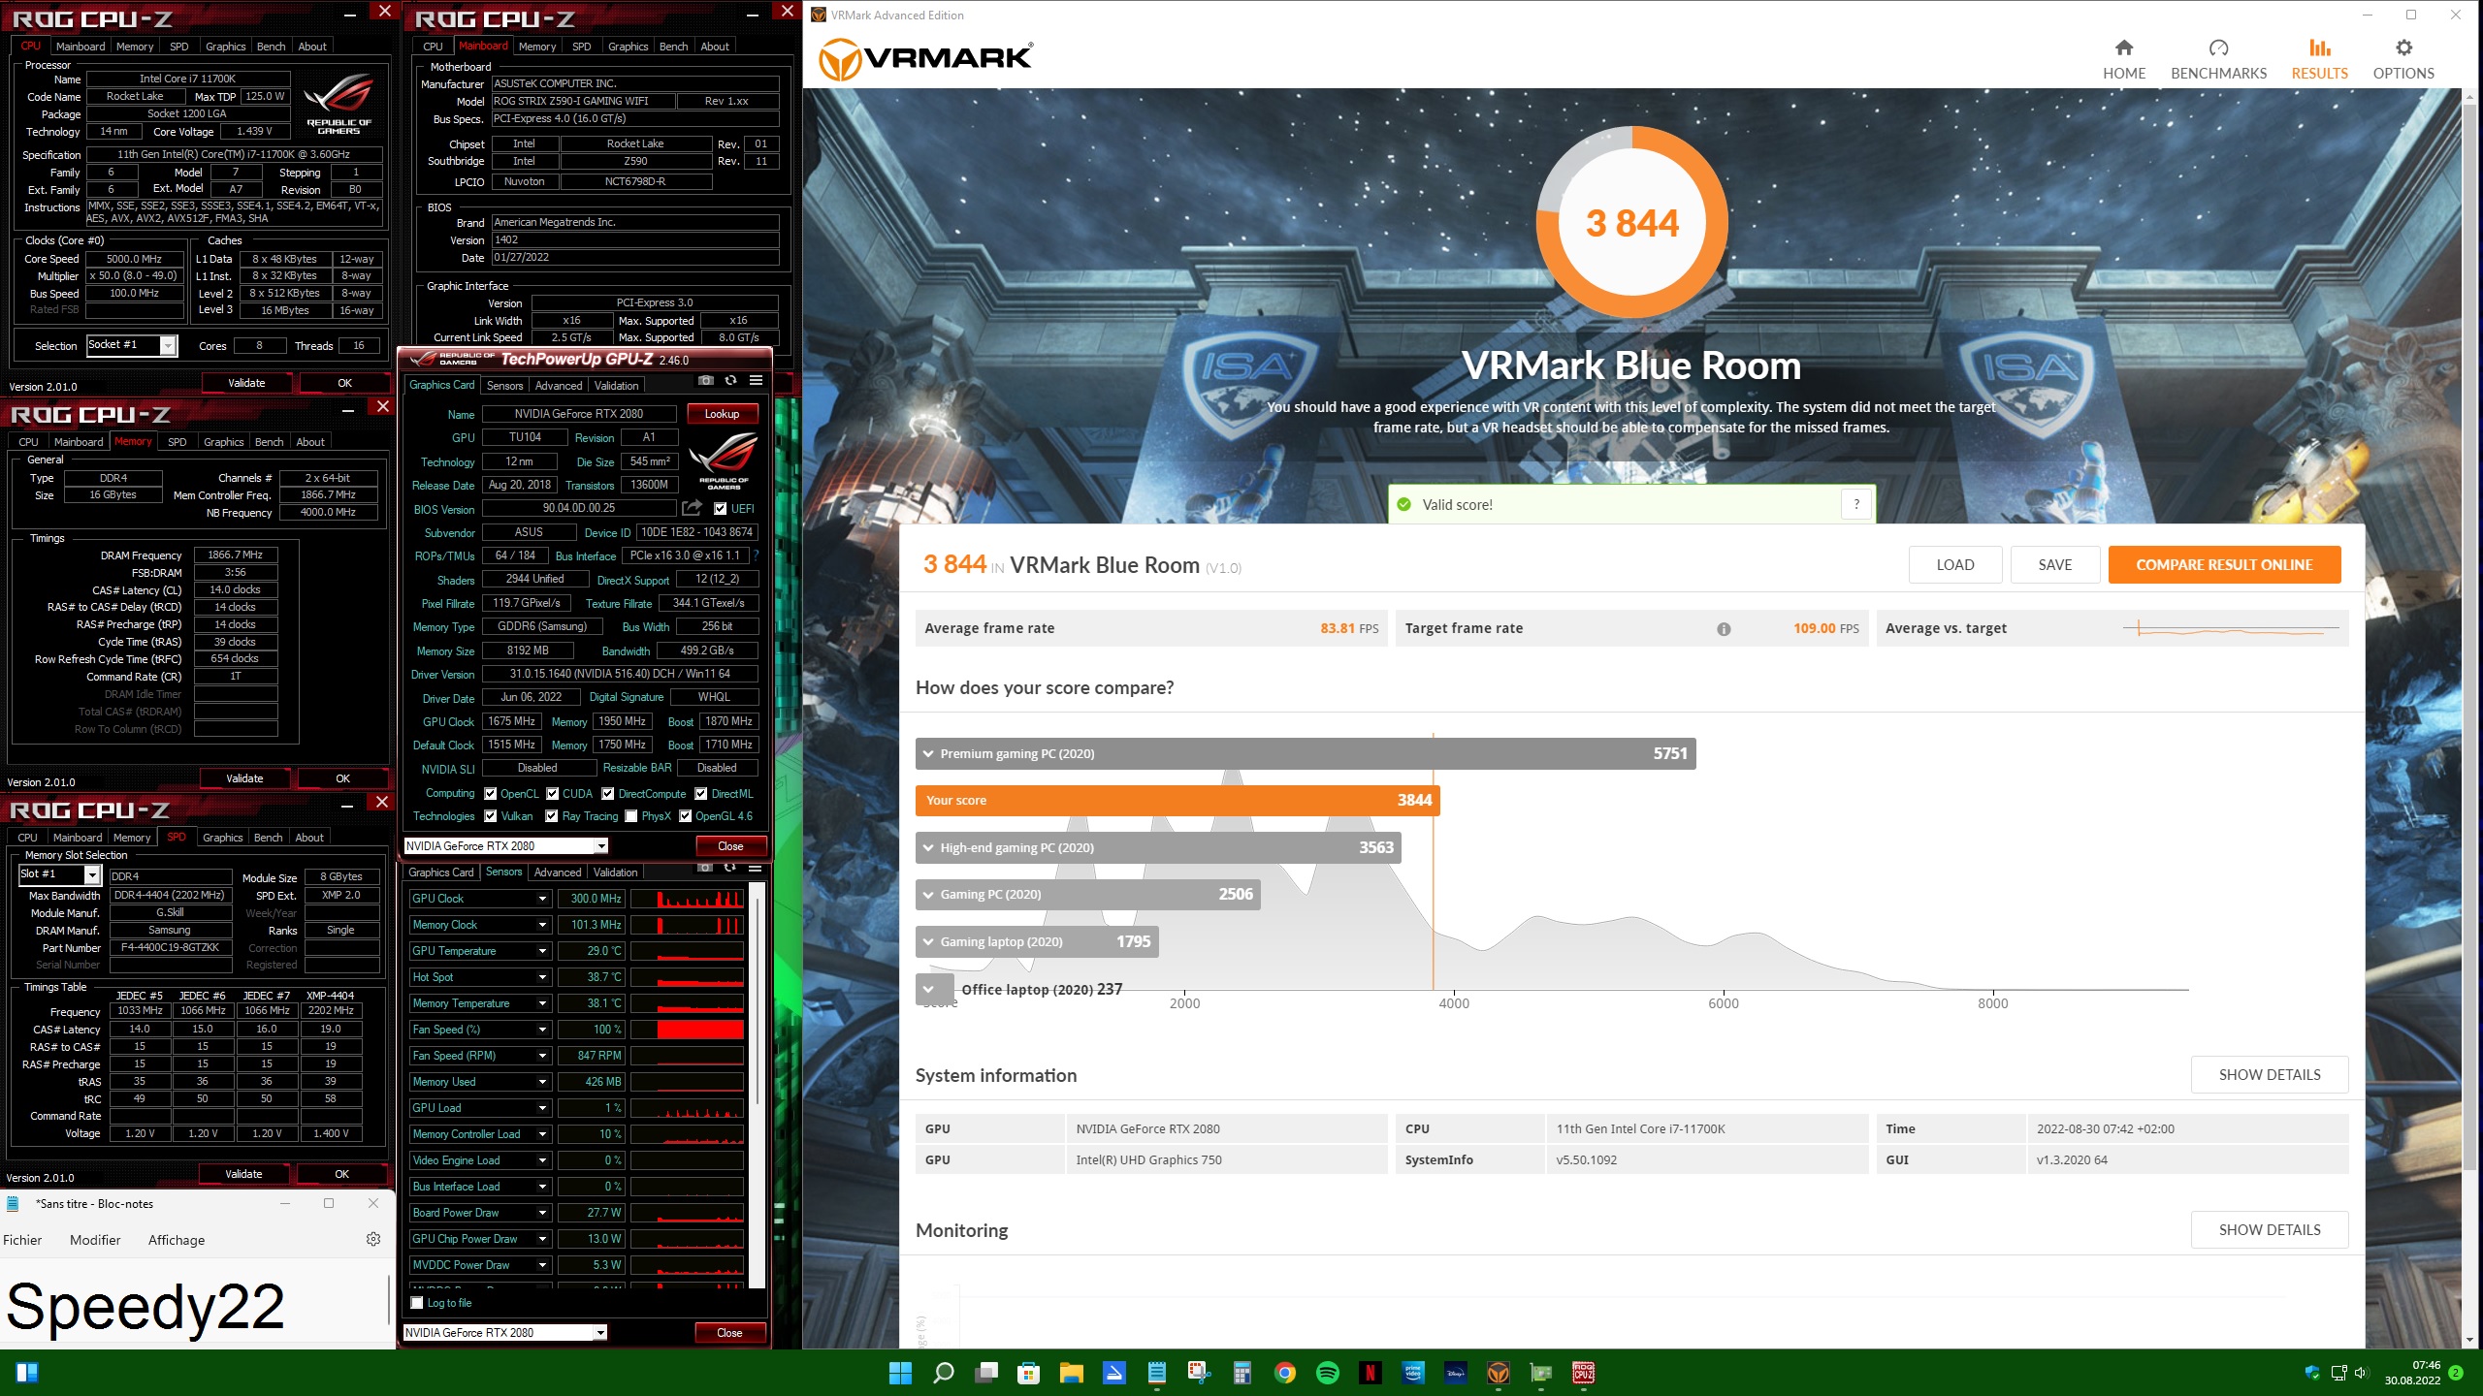This screenshot has height=1396, width=2483.
Task: Open Bench tab in CPU-Z CPU window
Action: pos(271,47)
